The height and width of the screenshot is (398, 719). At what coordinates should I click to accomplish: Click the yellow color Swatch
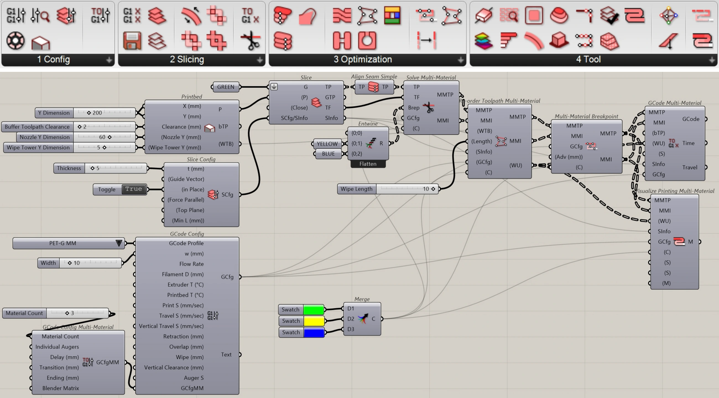[x=314, y=321]
